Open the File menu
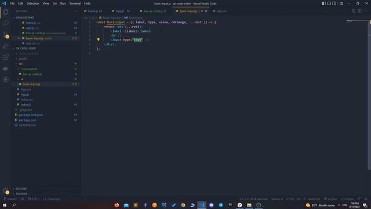Screen dimensions: 371x209 coord(12,3)
